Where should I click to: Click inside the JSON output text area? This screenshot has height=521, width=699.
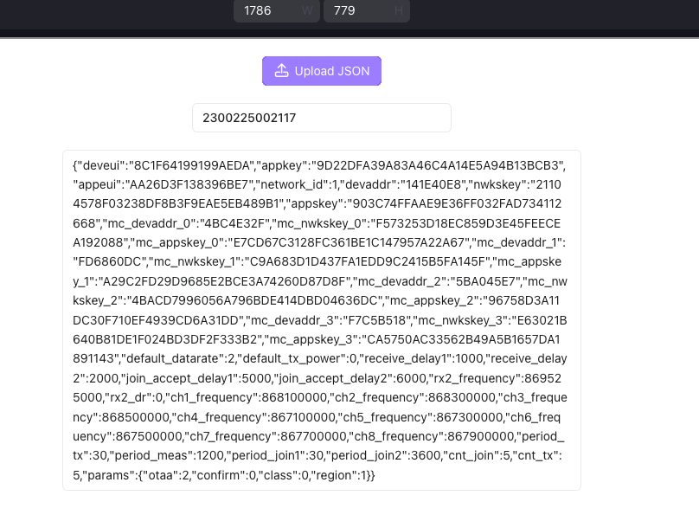point(322,320)
